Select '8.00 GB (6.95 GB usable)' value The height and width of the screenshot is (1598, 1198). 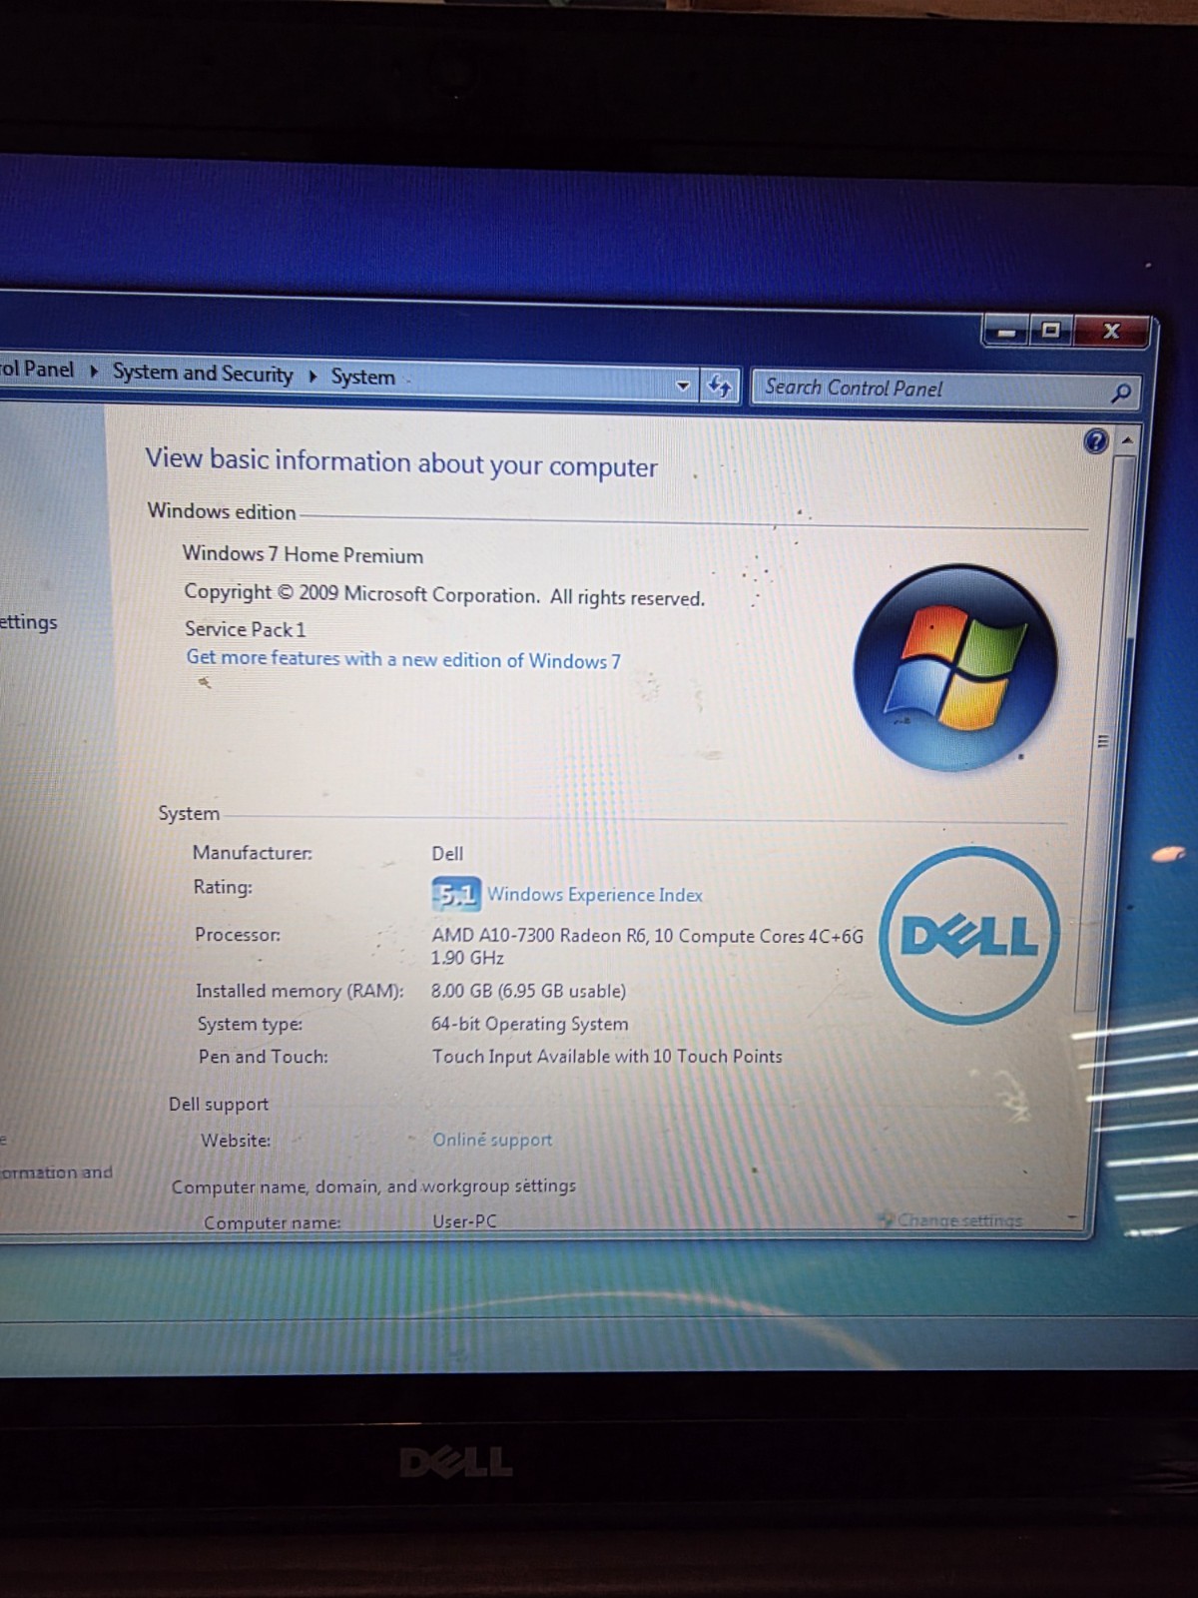528,991
